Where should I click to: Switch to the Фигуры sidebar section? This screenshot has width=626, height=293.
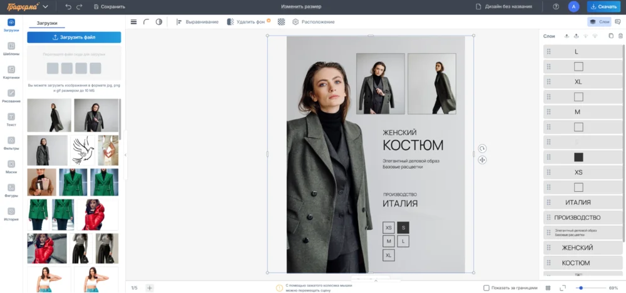click(x=11, y=190)
